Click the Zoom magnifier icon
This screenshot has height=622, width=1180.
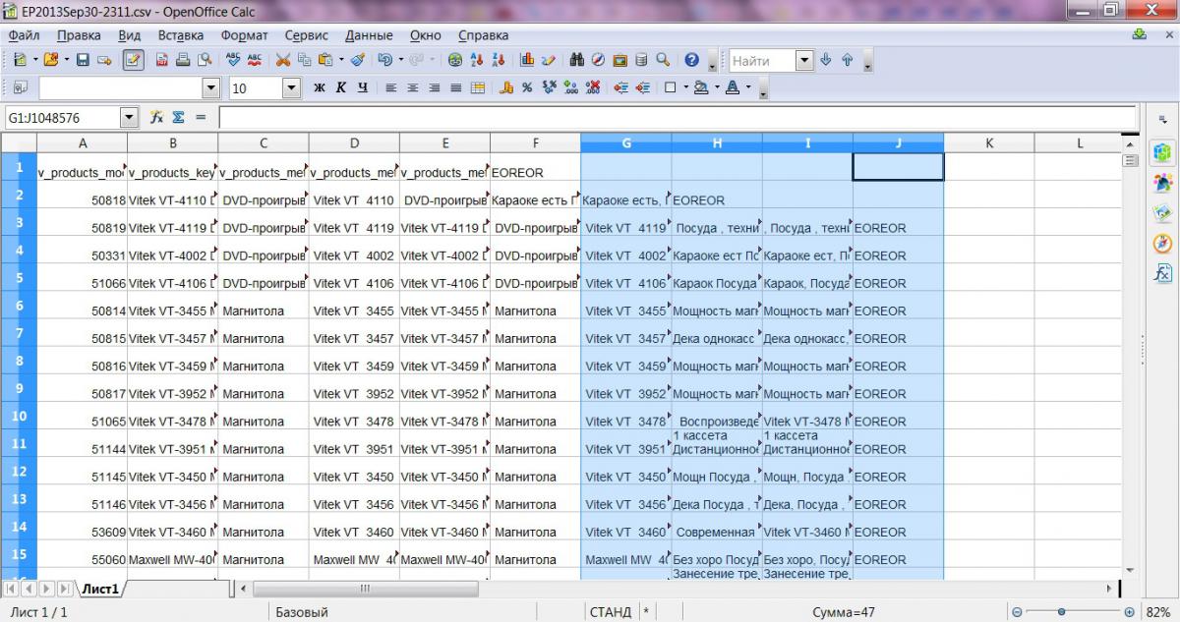click(x=663, y=60)
